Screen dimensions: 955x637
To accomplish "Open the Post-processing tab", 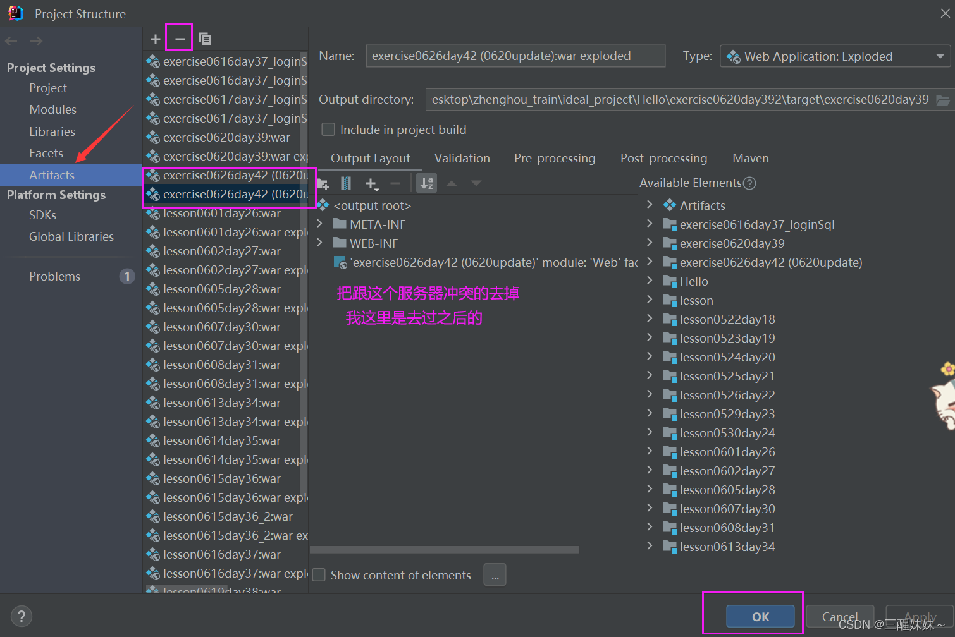I will click(x=664, y=158).
